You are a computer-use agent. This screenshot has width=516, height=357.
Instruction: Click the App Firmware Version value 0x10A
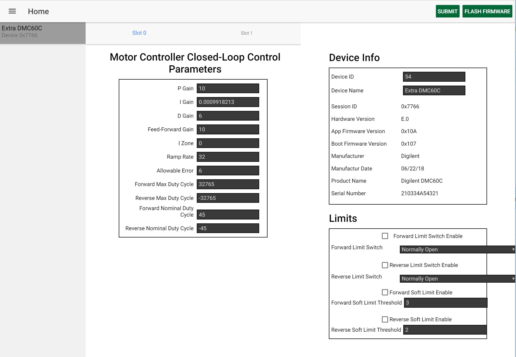pos(409,131)
